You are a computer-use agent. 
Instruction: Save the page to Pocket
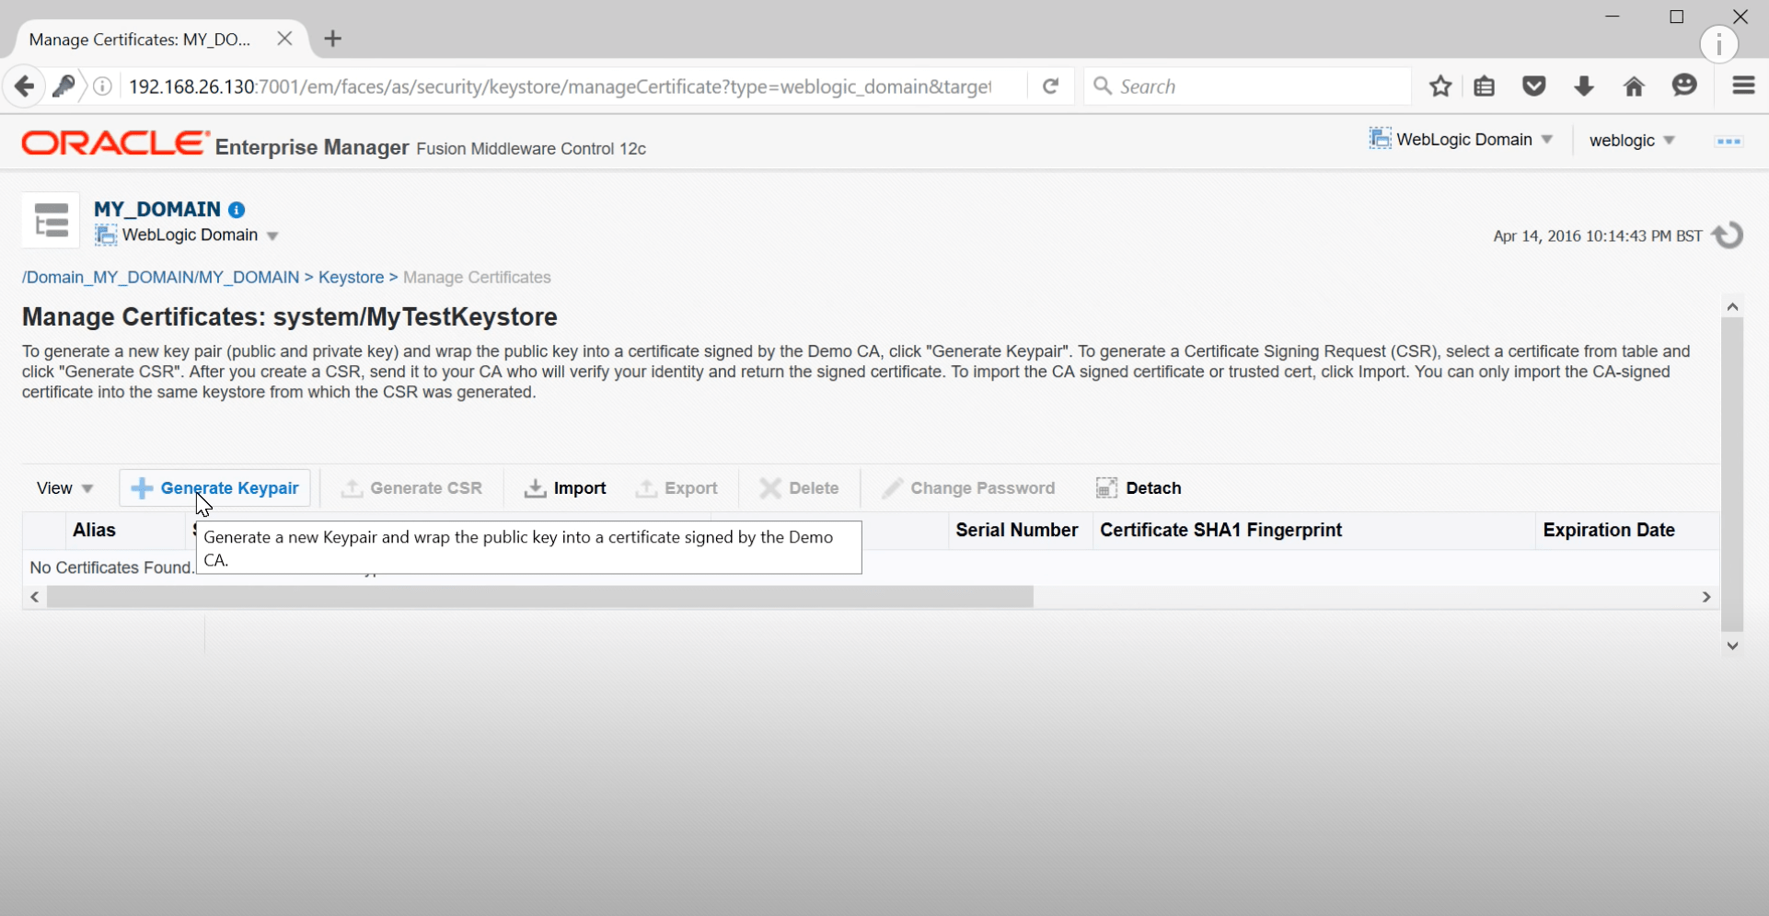coord(1534,86)
